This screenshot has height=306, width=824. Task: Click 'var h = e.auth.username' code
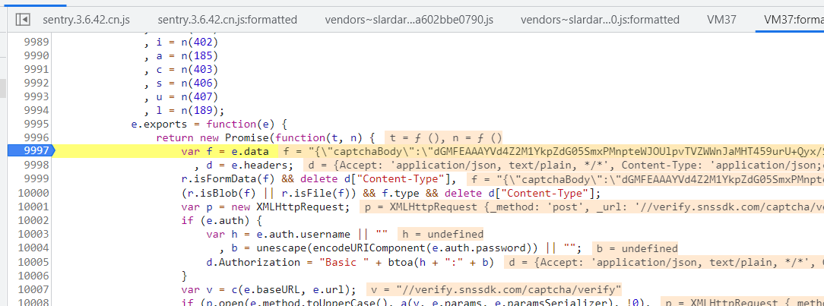[x=278, y=234]
